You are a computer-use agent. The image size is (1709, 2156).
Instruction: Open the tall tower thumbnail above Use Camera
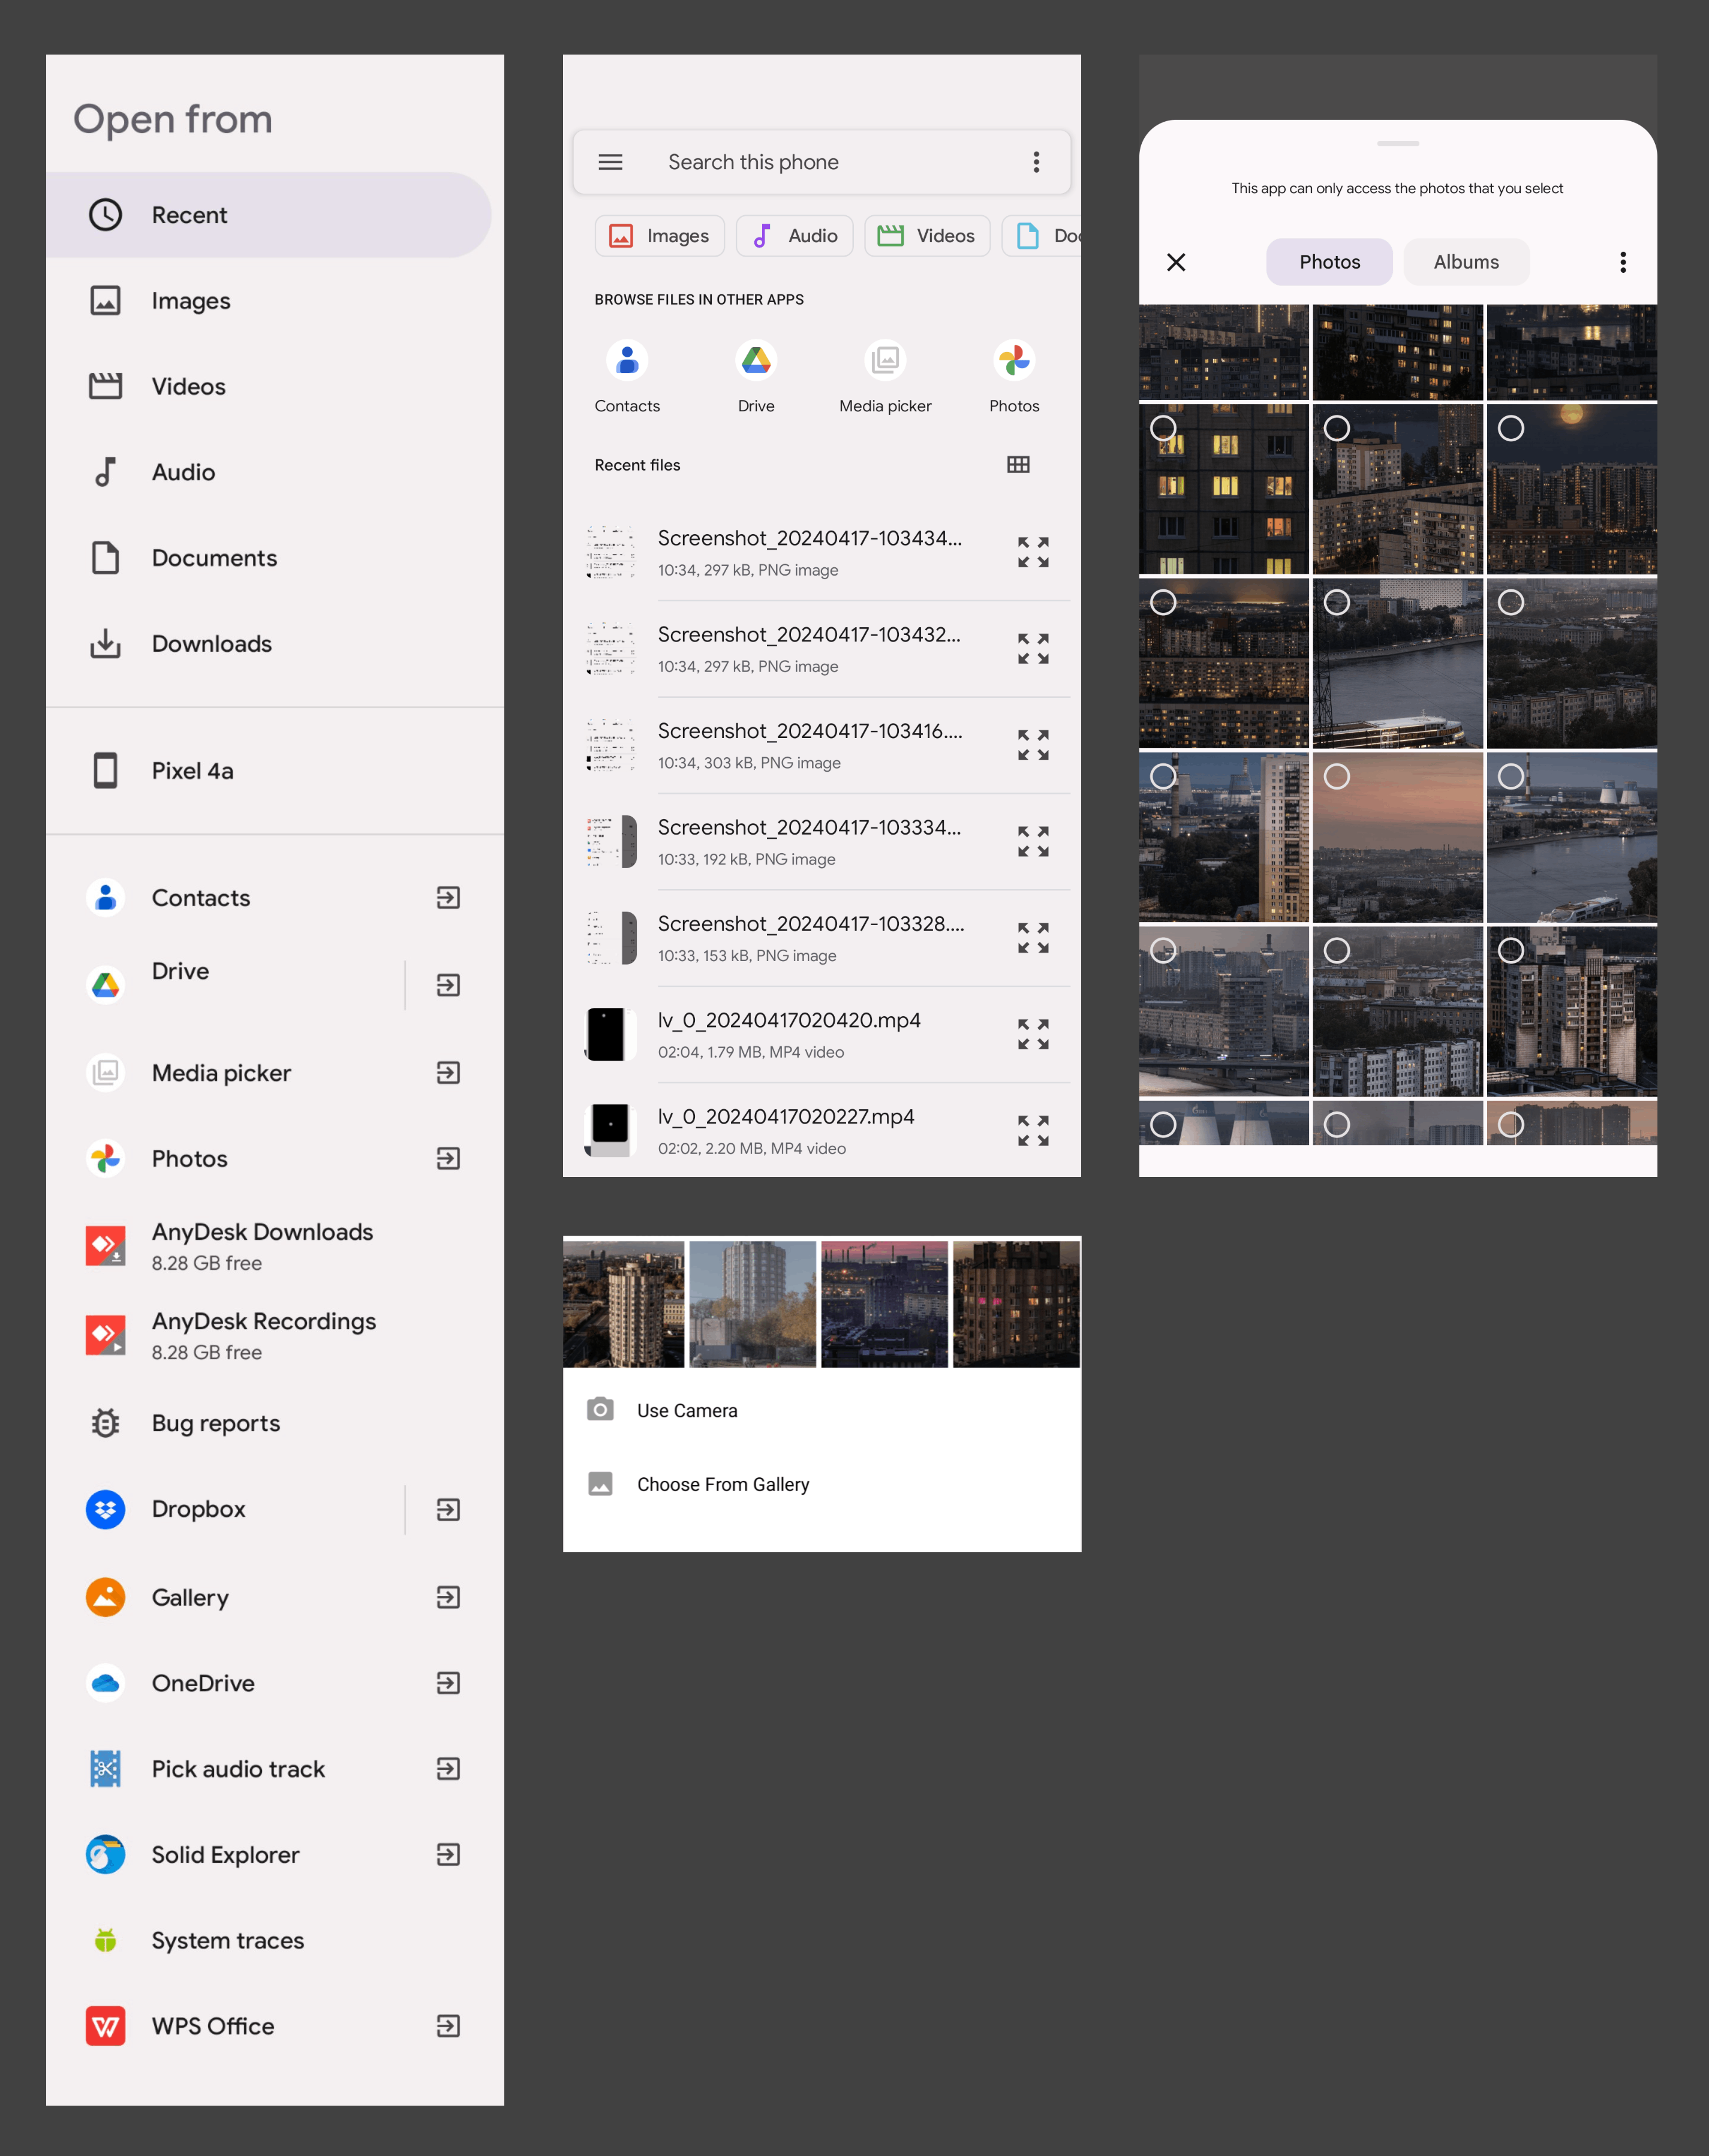tap(752, 1302)
